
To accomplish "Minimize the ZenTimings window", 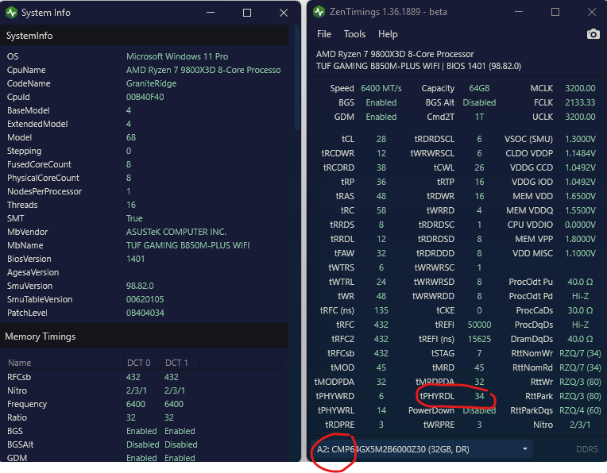I will point(518,12).
